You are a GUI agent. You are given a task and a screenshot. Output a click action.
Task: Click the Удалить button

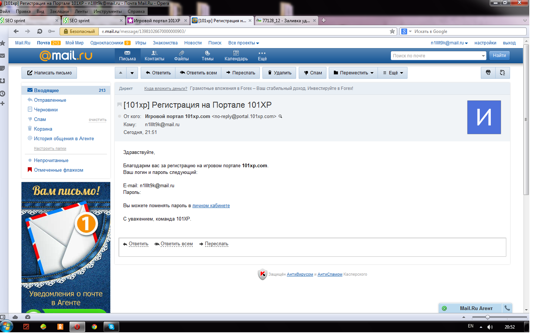[x=279, y=73]
